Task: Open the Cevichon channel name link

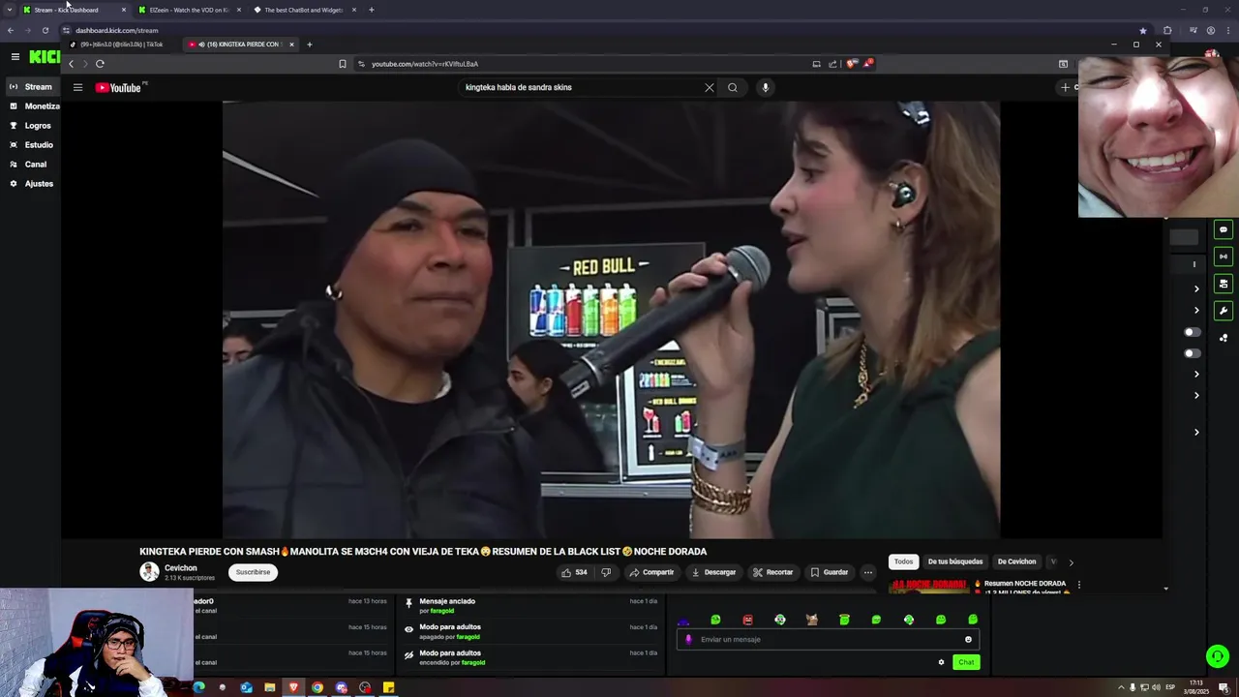Action: coord(181,568)
